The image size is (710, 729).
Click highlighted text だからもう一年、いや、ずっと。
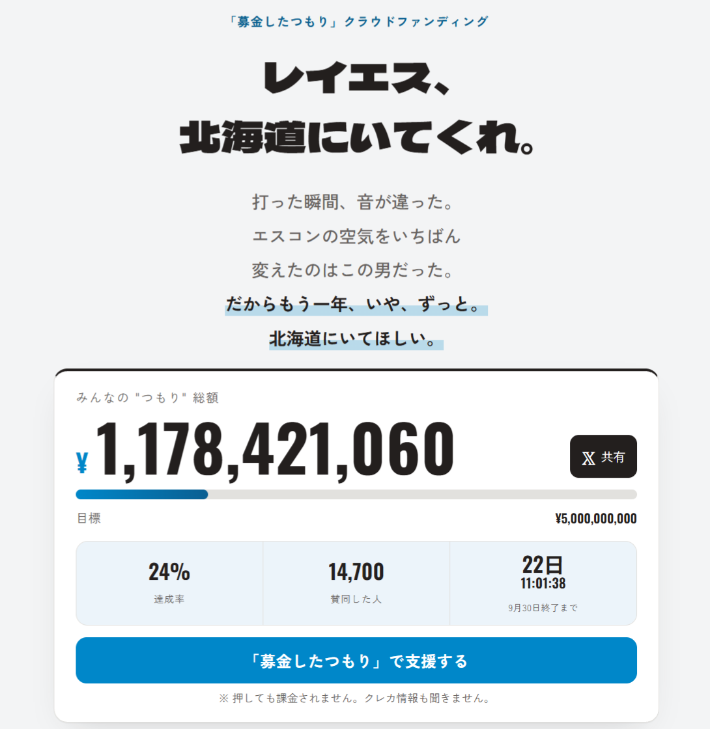356,305
